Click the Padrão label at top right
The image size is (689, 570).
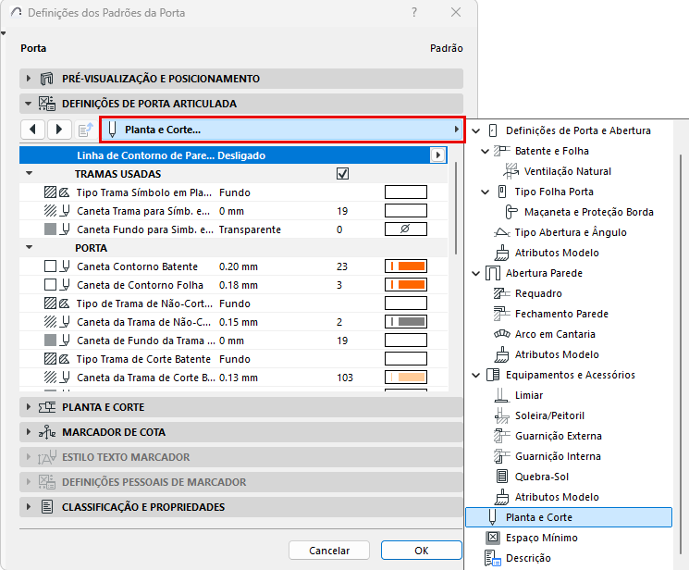446,48
